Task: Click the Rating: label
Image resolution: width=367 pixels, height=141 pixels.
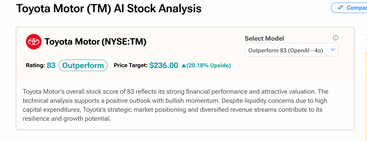Action: [x=35, y=65]
